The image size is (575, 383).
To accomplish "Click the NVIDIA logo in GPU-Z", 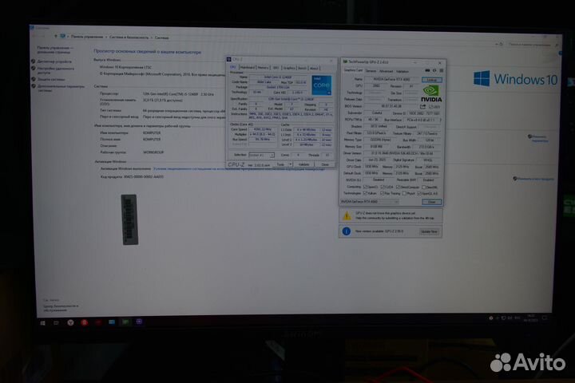I will tap(431, 93).
